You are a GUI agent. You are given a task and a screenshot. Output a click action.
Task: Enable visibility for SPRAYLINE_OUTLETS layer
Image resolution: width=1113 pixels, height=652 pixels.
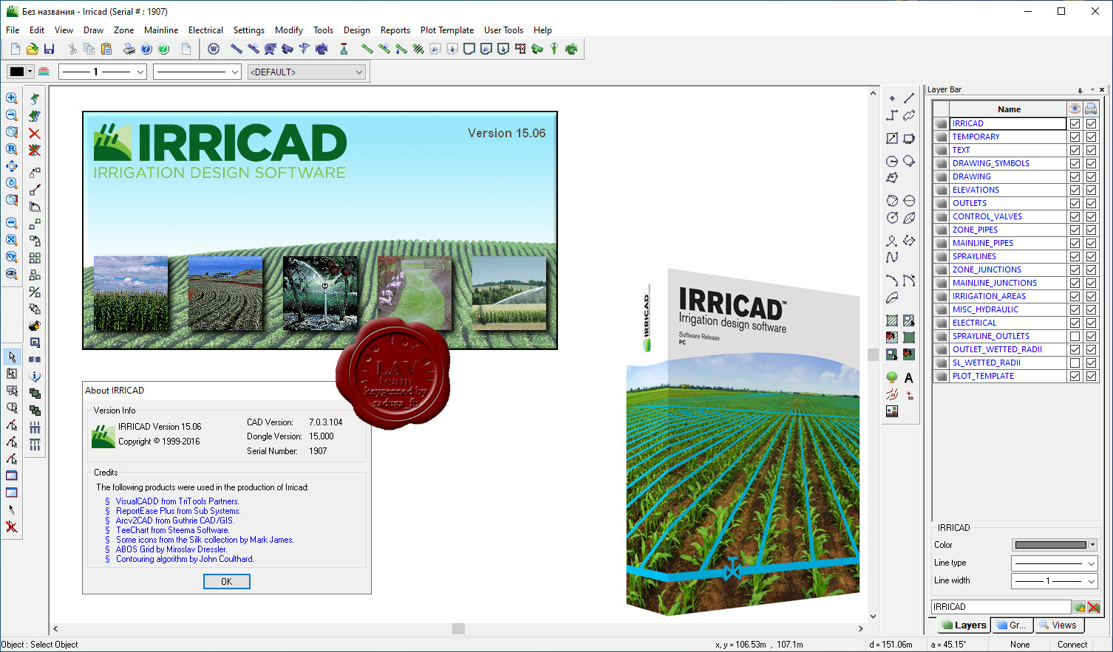tap(1075, 336)
